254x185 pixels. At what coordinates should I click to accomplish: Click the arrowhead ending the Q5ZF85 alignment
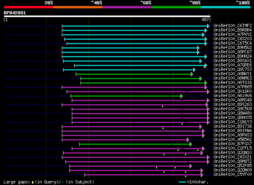coord(191,166)
